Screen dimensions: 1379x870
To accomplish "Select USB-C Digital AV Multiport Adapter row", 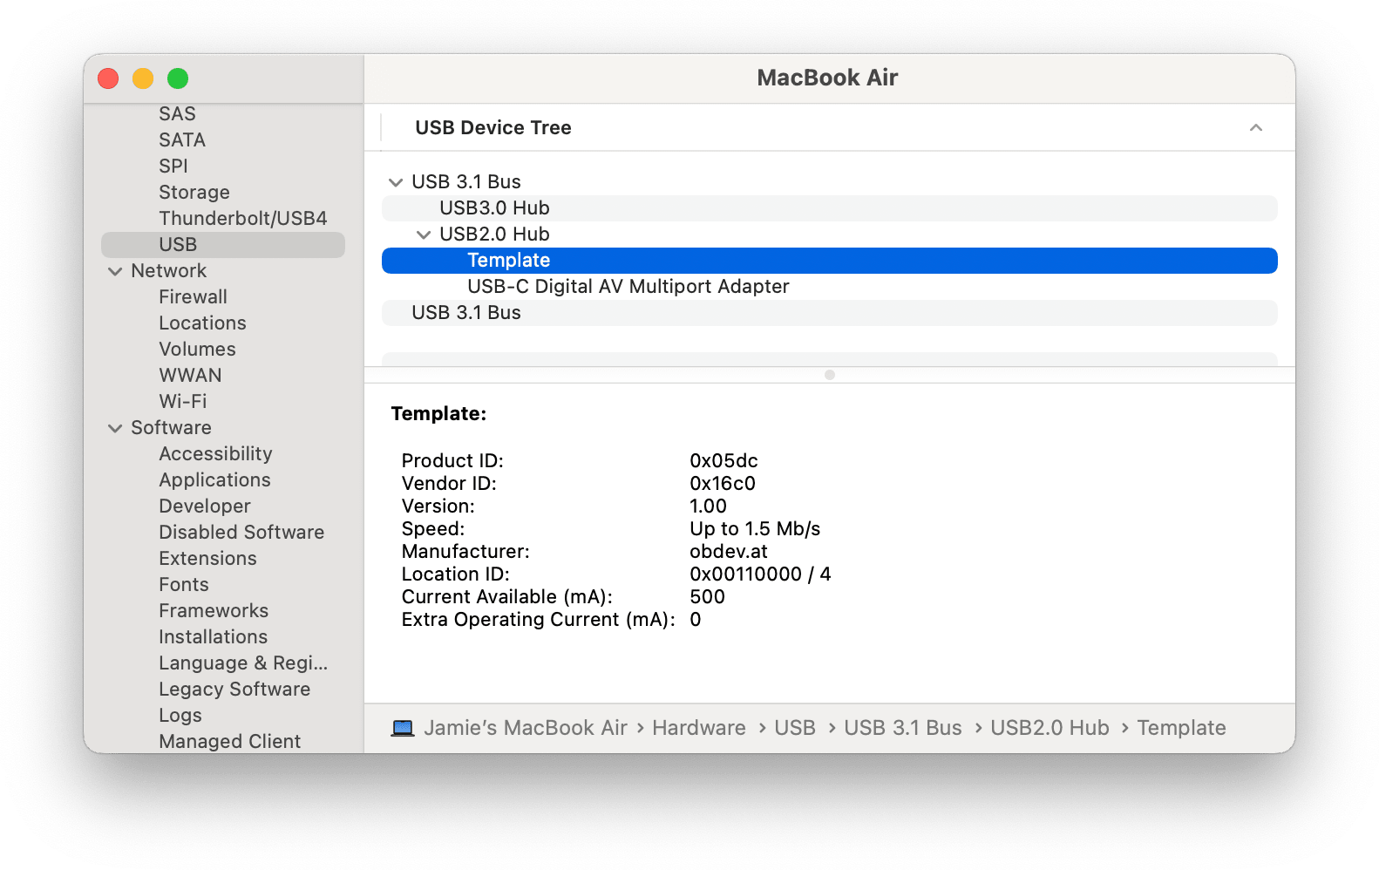I will pyautogui.click(x=830, y=287).
